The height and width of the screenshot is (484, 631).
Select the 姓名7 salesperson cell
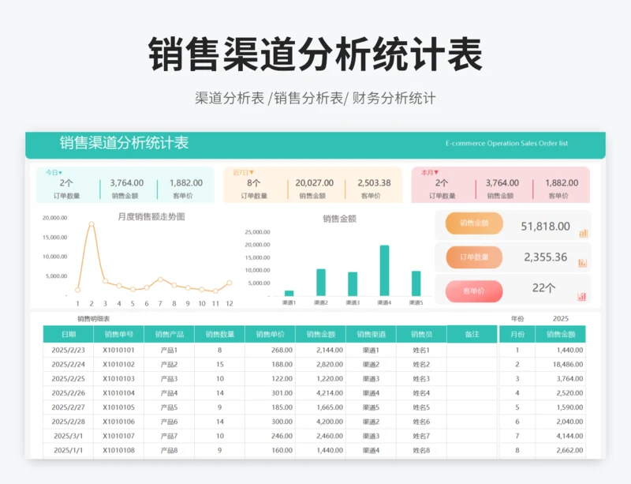point(421,436)
